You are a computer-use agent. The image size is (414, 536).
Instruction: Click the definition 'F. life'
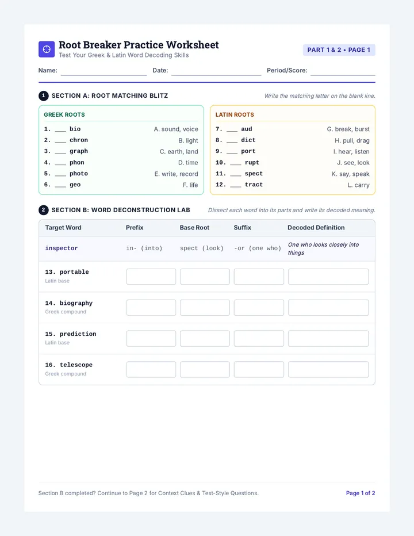pyautogui.click(x=190, y=185)
